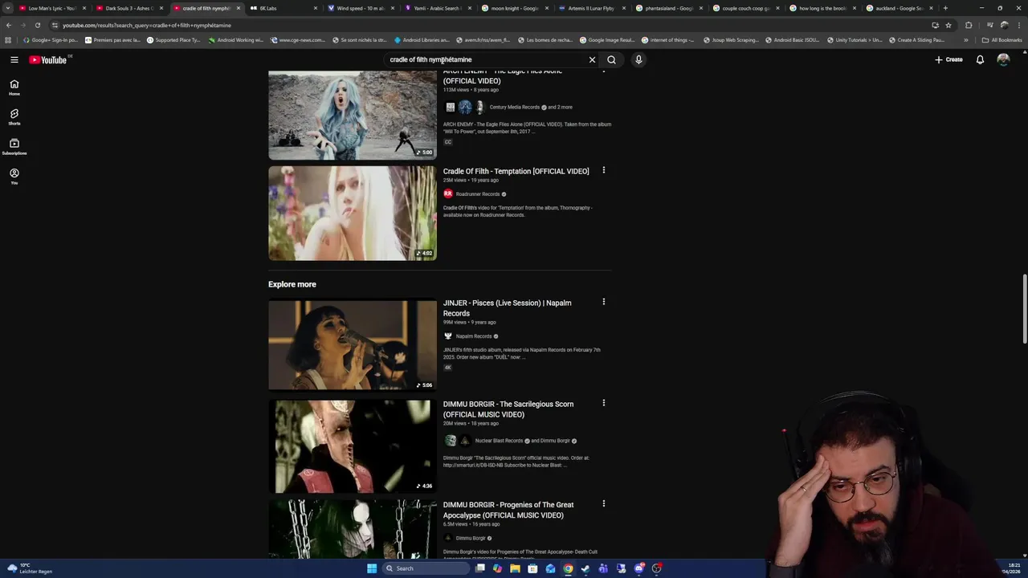Clear the search query with X
This screenshot has height=578, width=1028.
click(x=592, y=59)
